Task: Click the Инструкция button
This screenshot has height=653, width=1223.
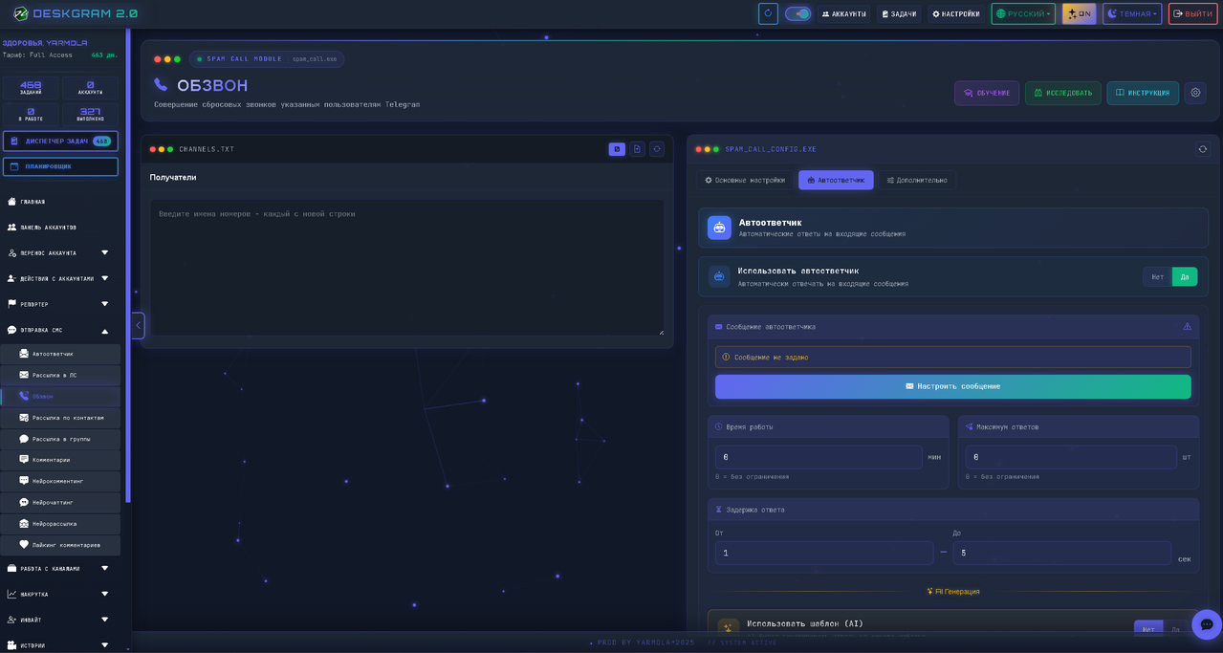Action: click(x=1143, y=93)
